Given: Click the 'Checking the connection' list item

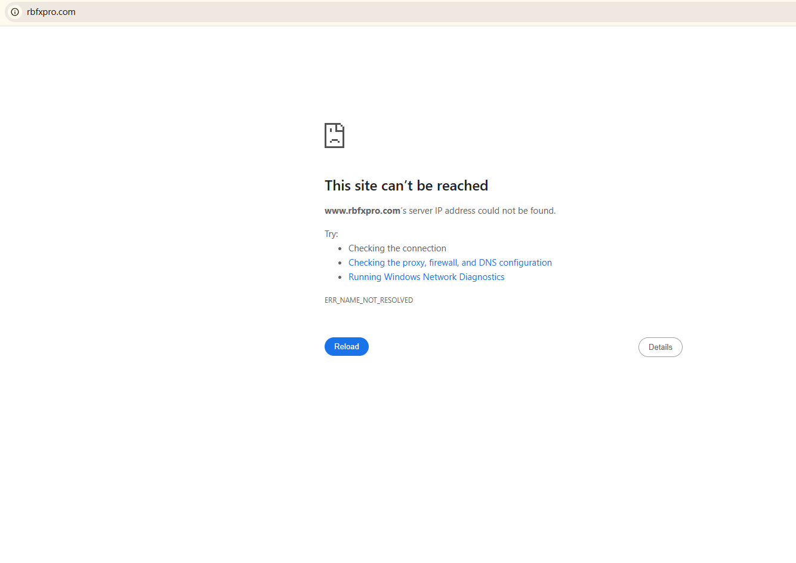Looking at the screenshot, I should coord(397,248).
